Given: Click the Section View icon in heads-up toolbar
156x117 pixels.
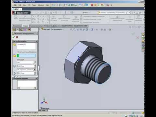Looking at the screenshot, I should pyautogui.click(x=81, y=30).
